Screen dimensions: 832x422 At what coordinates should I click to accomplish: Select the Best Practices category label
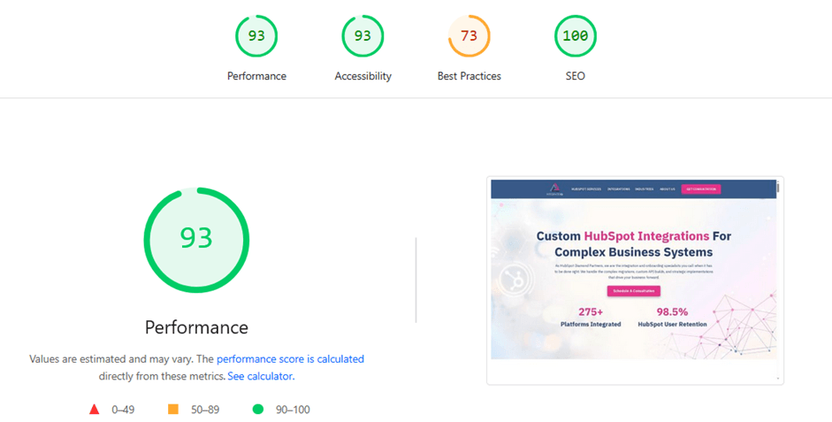[469, 76]
